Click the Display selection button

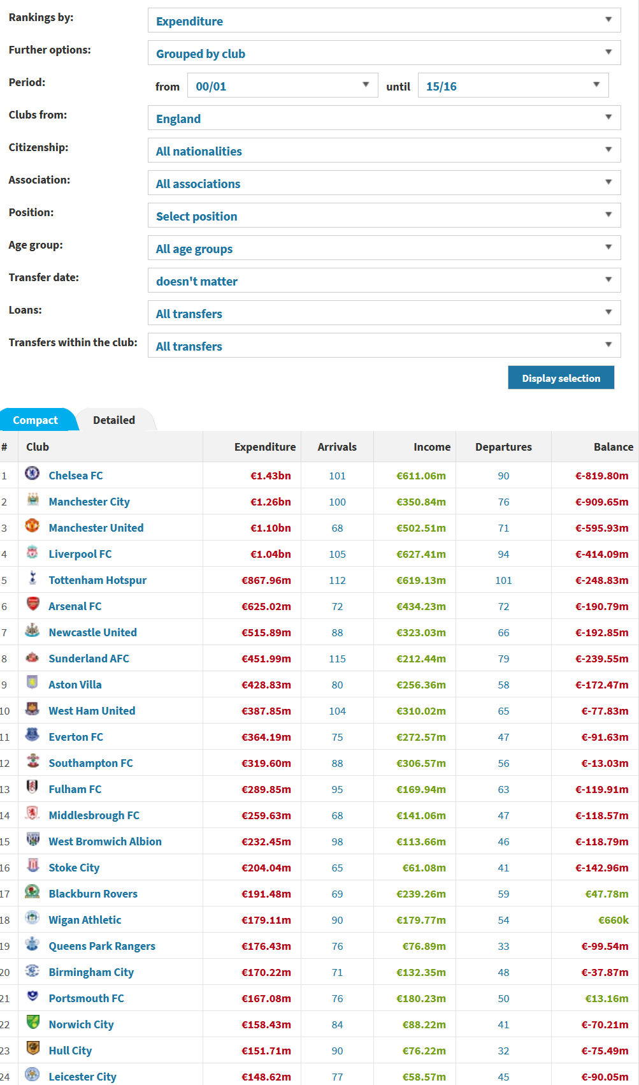[x=561, y=377]
